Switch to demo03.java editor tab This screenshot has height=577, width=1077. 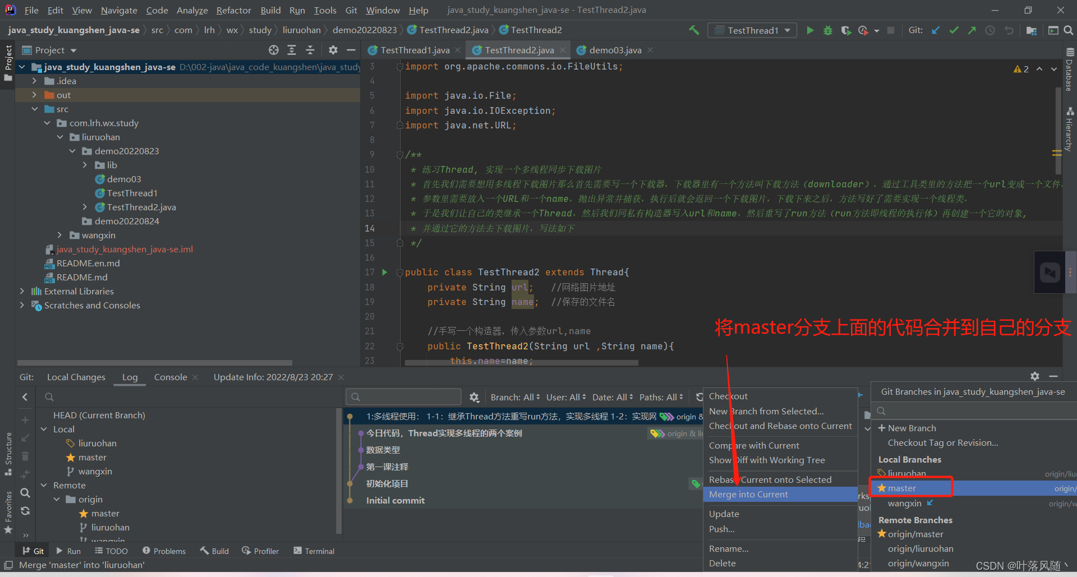point(615,50)
